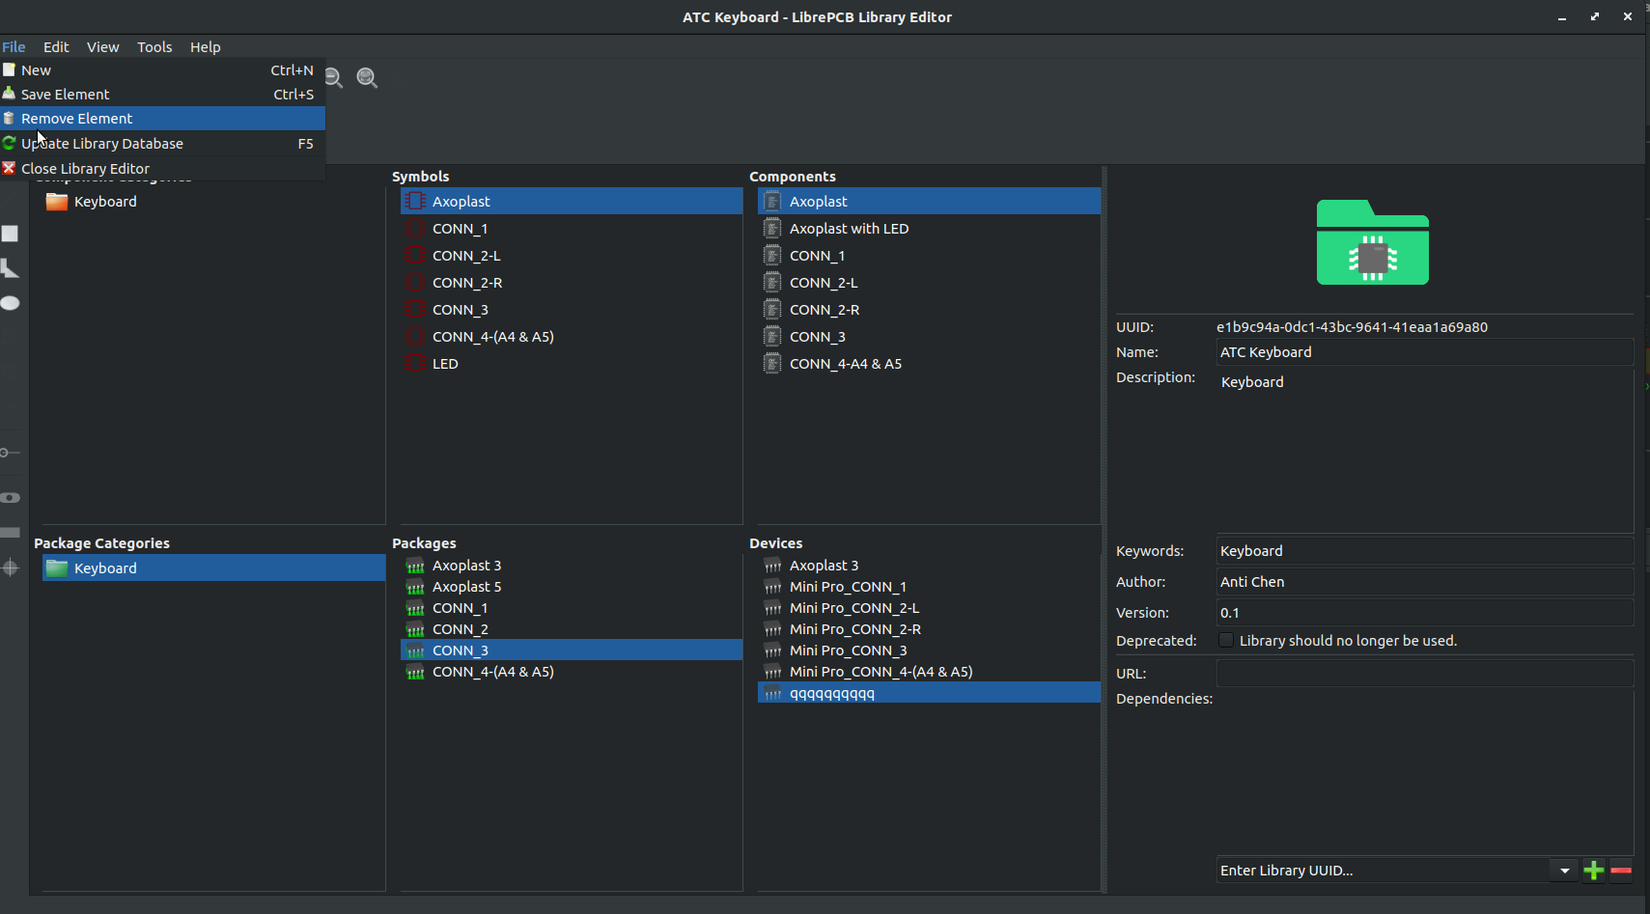Select CONN_2 in the Packages list
Viewport: 1650px width, 914px height.
572,629
